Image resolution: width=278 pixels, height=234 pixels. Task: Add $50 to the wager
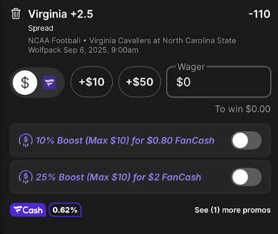(140, 82)
